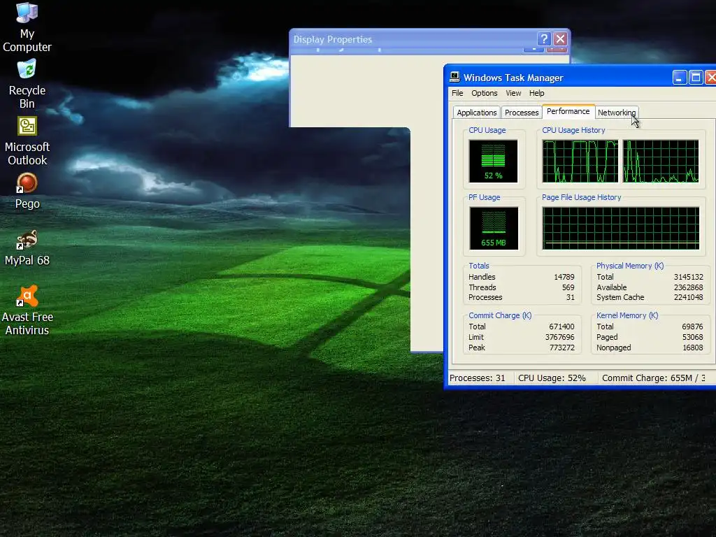This screenshot has width=716, height=537.
Task: Click the 'Totals' group label
Action: click(x=478, y=266)
